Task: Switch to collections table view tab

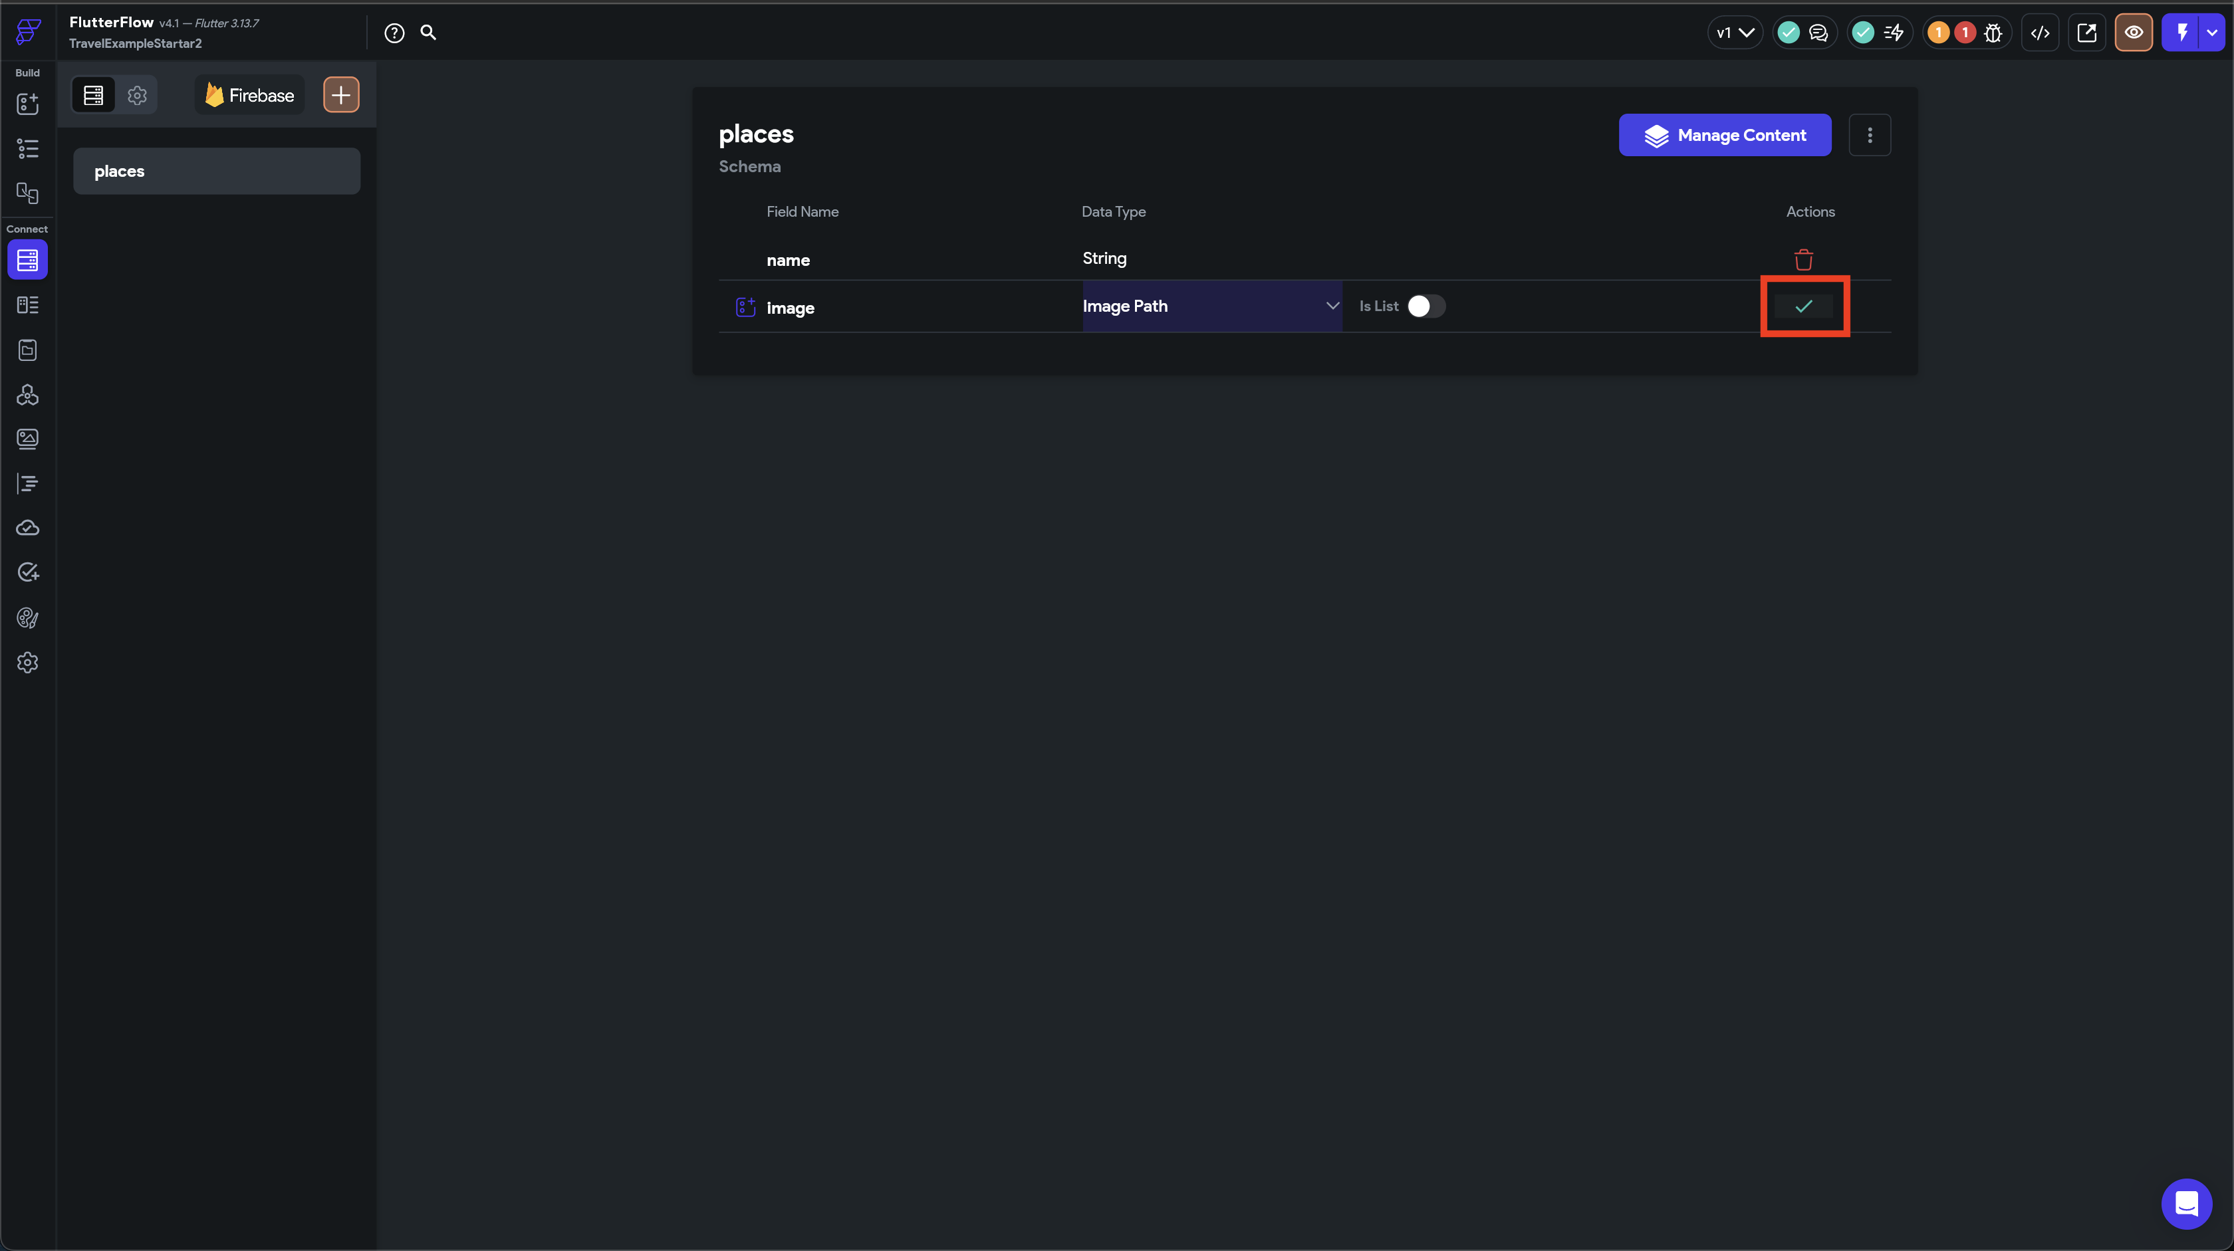Action: pyautogui.click(x=93, y=95)
